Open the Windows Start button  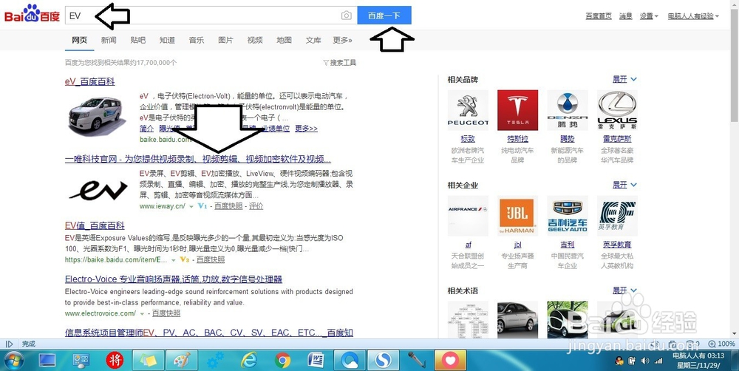13,361
